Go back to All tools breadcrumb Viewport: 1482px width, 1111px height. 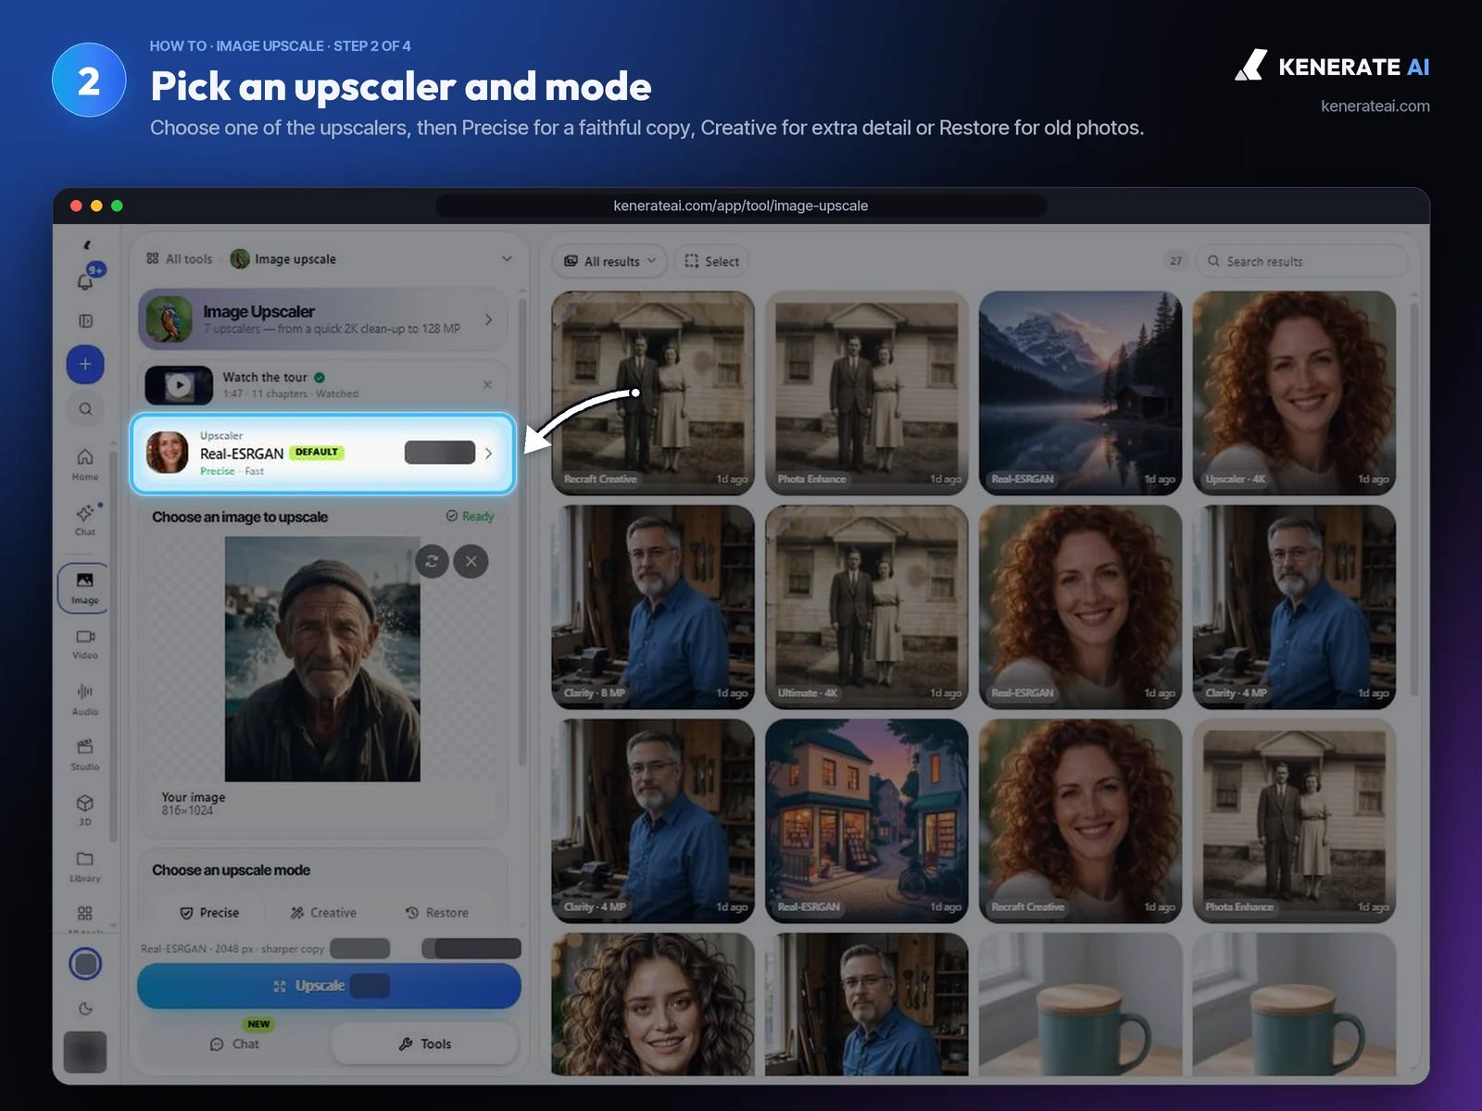pos(179,258)
